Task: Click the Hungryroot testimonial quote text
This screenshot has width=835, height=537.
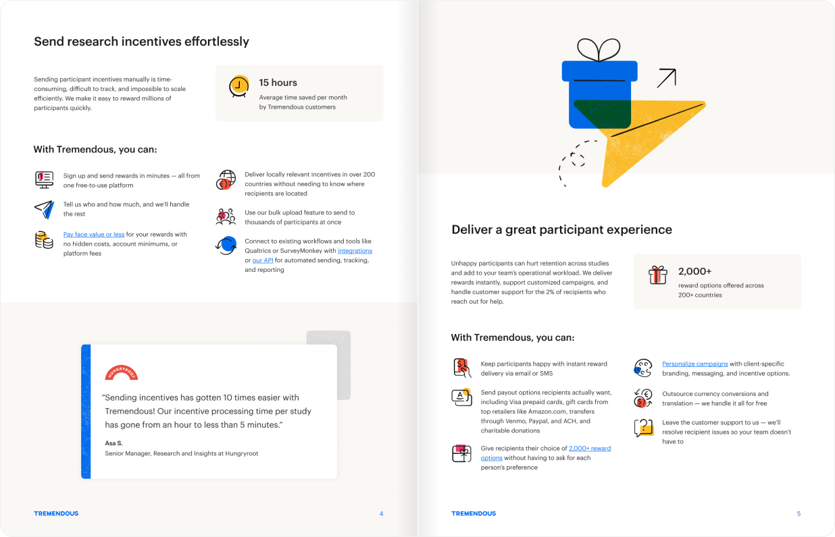Action: [207, 411]
